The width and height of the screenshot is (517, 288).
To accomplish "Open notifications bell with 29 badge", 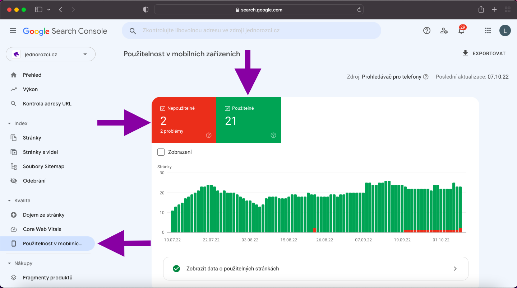I will (461, 30).
